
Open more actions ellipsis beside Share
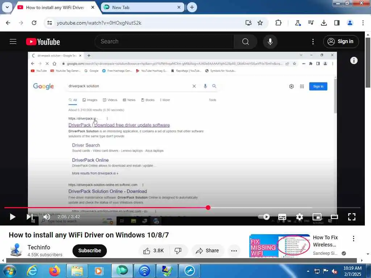[234, 251]
